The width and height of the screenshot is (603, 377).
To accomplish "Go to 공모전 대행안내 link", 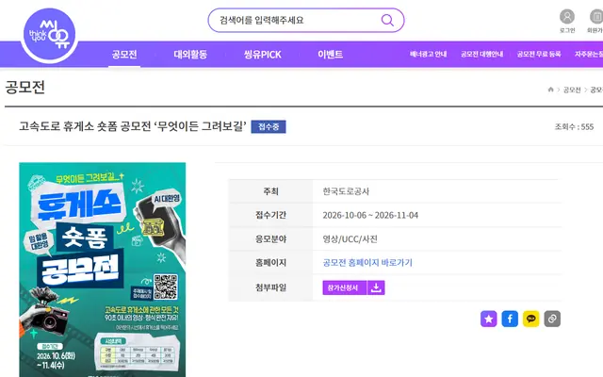I will pyautogui.click(x=481, y=55).
